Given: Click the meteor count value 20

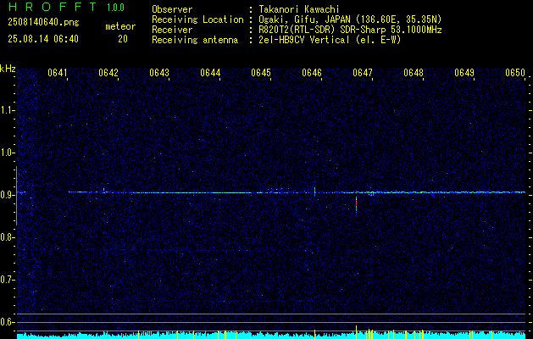Looking at the screenshot, I should (x=123, y=39).
